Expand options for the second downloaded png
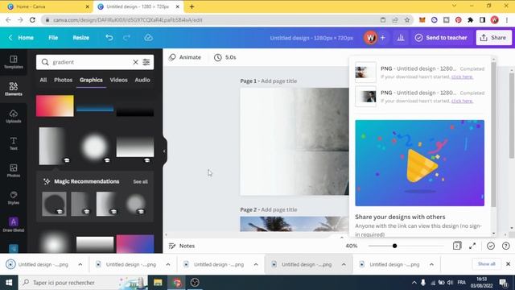Image resolution: width=515 pixels, height=290 pixels. [x=168, y=264]
